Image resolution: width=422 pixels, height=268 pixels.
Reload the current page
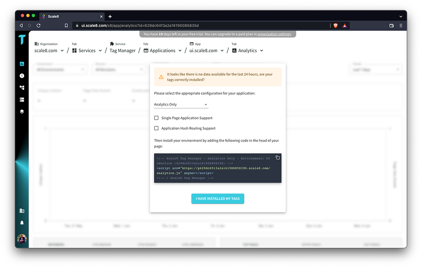click(x=38, y=25)
